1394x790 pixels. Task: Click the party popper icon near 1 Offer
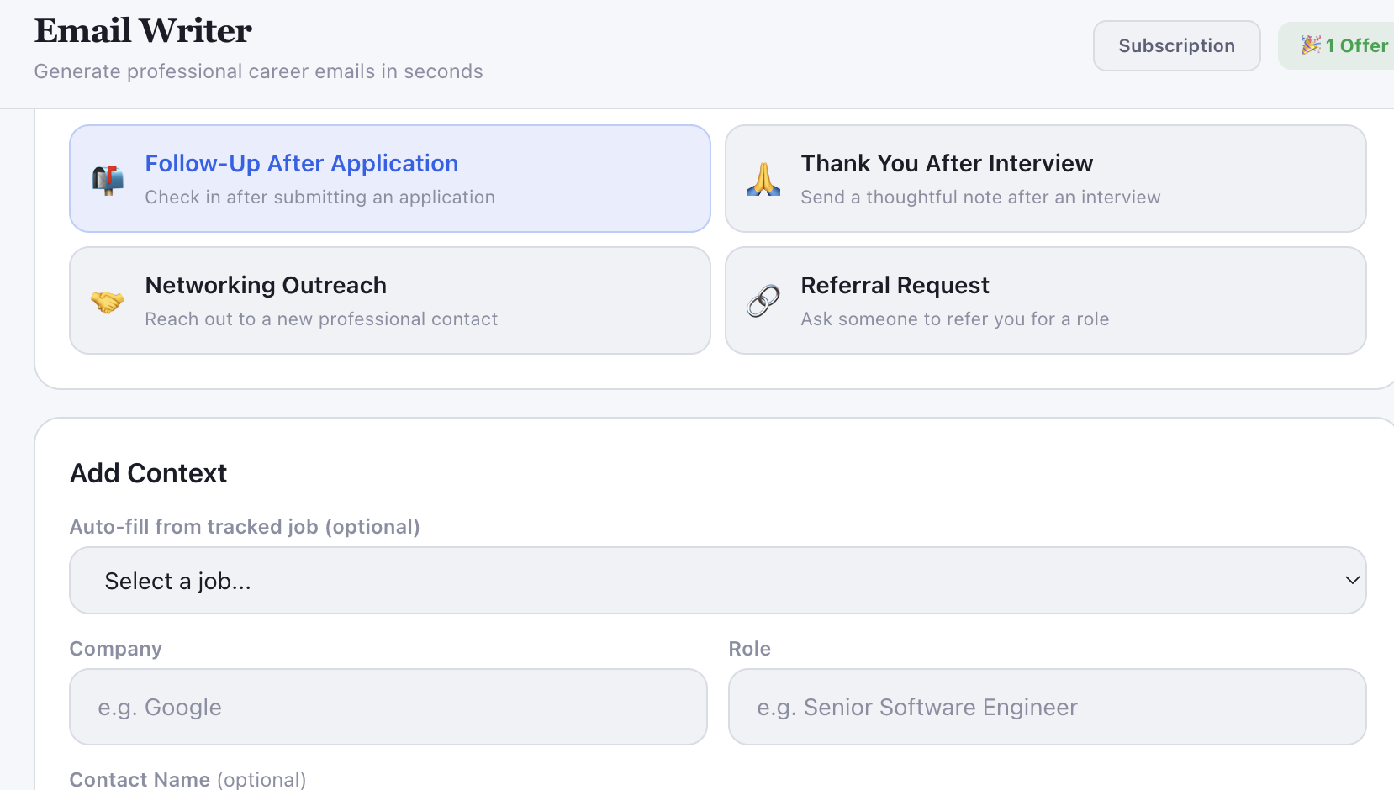pyautogui.click(x=1309, y=45)
